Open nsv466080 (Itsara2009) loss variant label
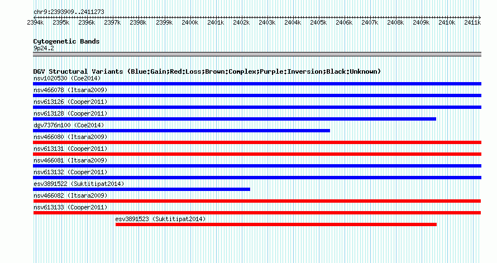This screenshot has width=497, height=263. (70, 137)
